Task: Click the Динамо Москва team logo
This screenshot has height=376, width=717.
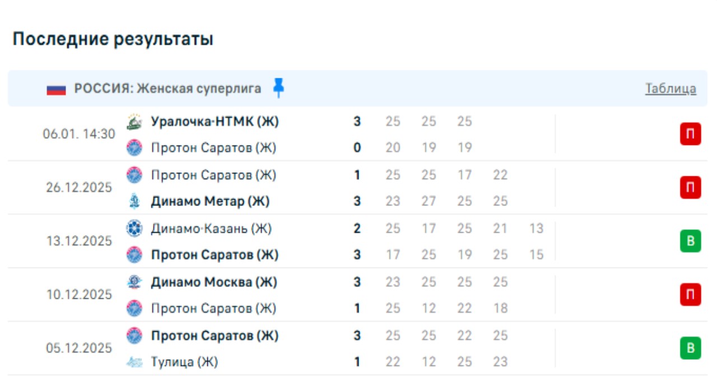Action: tap(134, 282)
